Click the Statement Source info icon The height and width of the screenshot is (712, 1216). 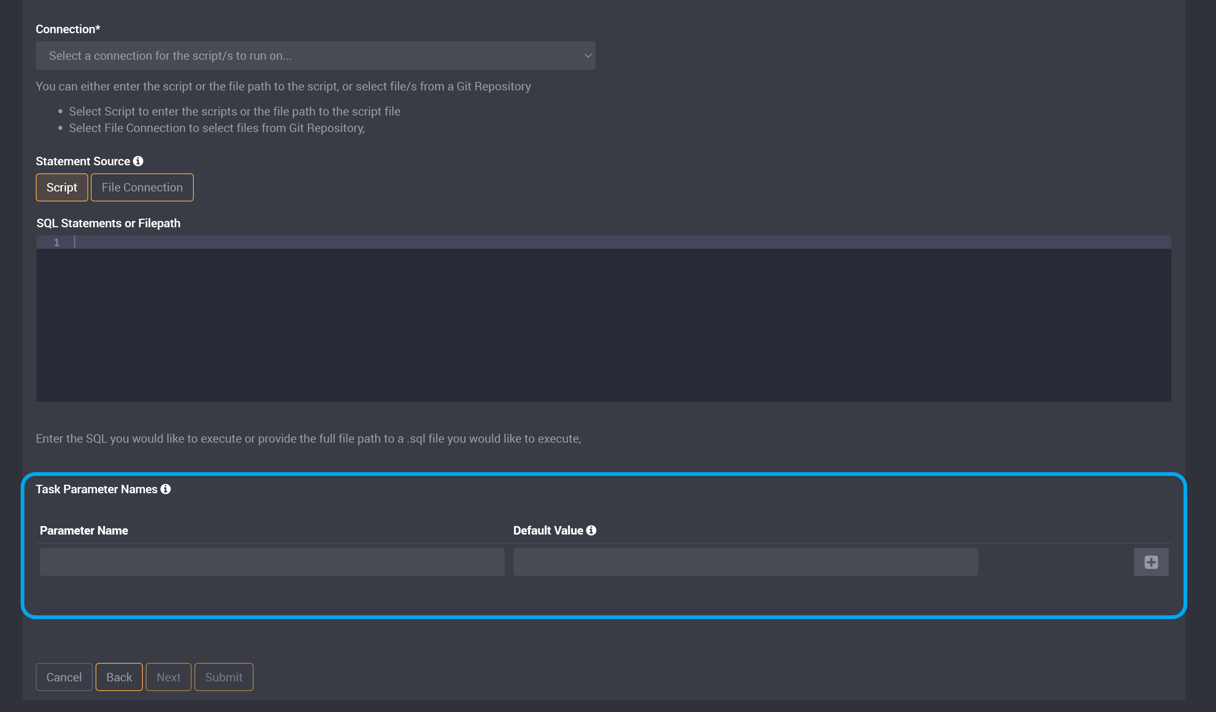pyautogui.click(x=138, y=161)
